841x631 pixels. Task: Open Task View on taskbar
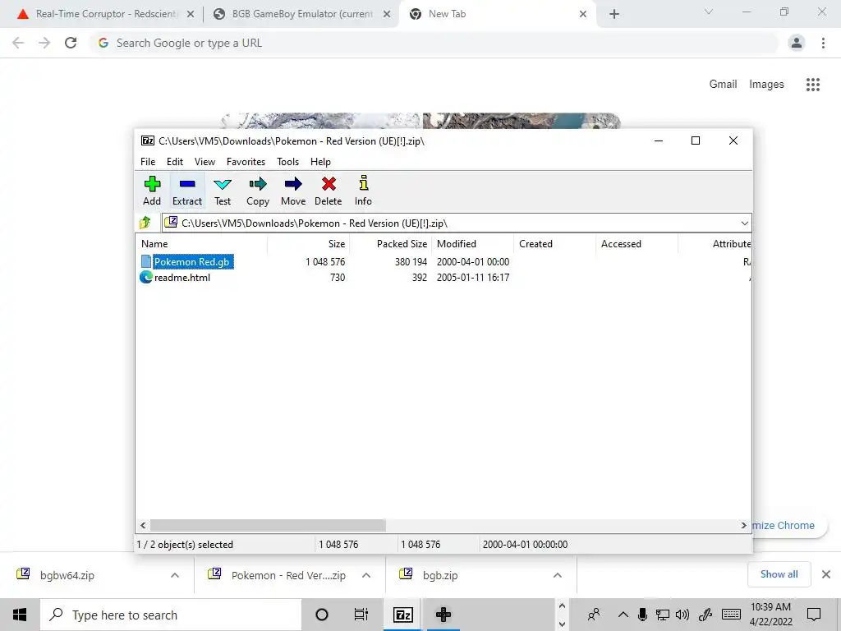coord(361,615)
